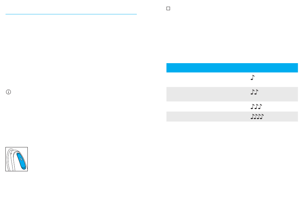303x200 pixels.
Task: Choose the triple musical note icon
Action: [256, 107]
